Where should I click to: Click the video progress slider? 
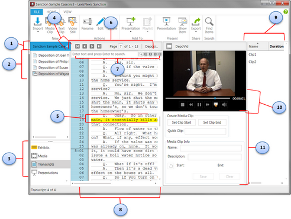[198, 98]
